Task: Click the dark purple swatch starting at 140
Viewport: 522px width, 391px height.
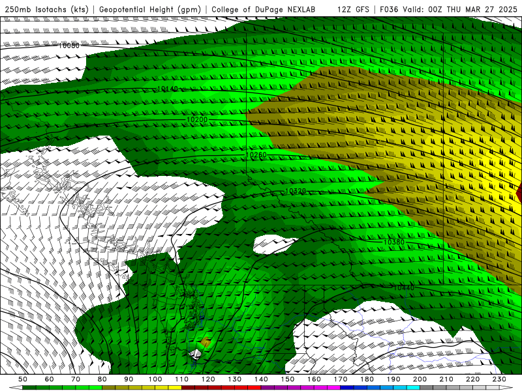Action: pos(268,388)
